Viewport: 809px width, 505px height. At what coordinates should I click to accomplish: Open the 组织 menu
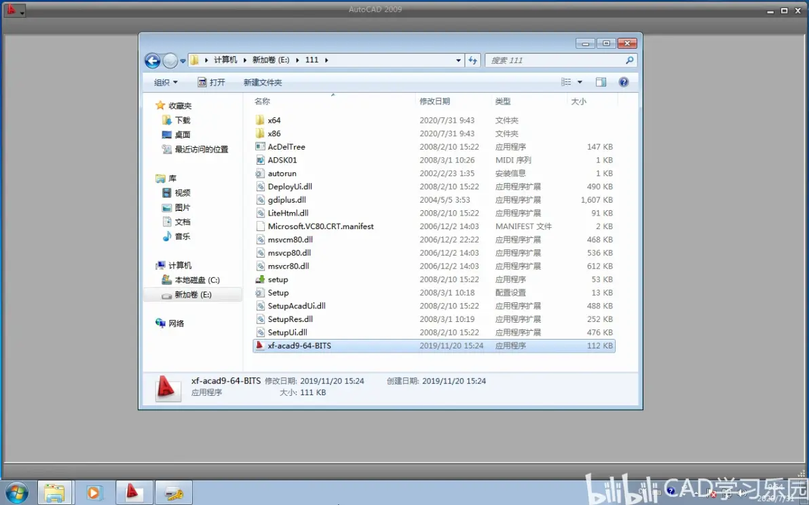(x=166, y=83)
